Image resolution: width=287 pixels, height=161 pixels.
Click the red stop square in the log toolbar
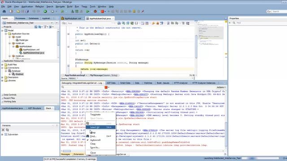tap(106, 87)
